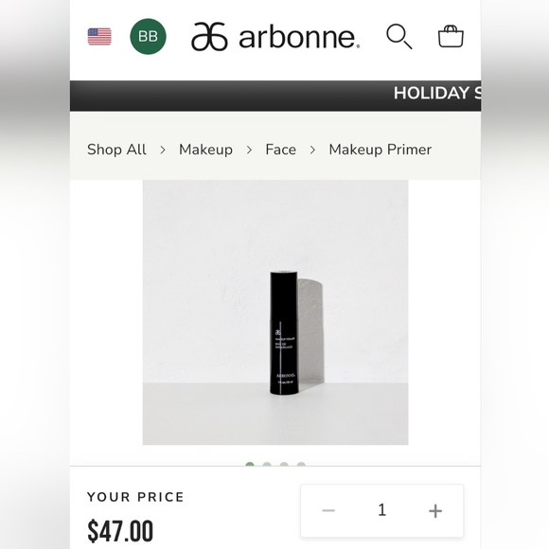This screenshot has width=549, height=549.
Task: Click chevron before Makeup Primer
Action: [312, 151]
